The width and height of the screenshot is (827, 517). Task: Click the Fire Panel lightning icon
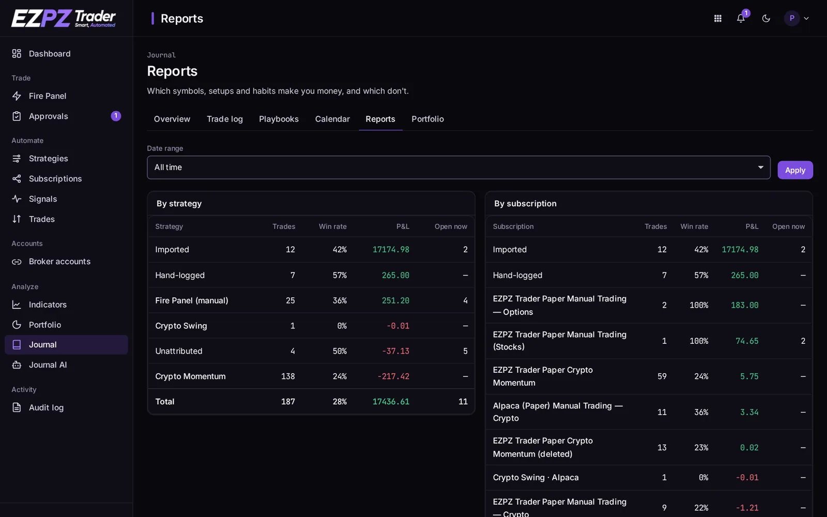pyautogui.click(x=17, y=96)
